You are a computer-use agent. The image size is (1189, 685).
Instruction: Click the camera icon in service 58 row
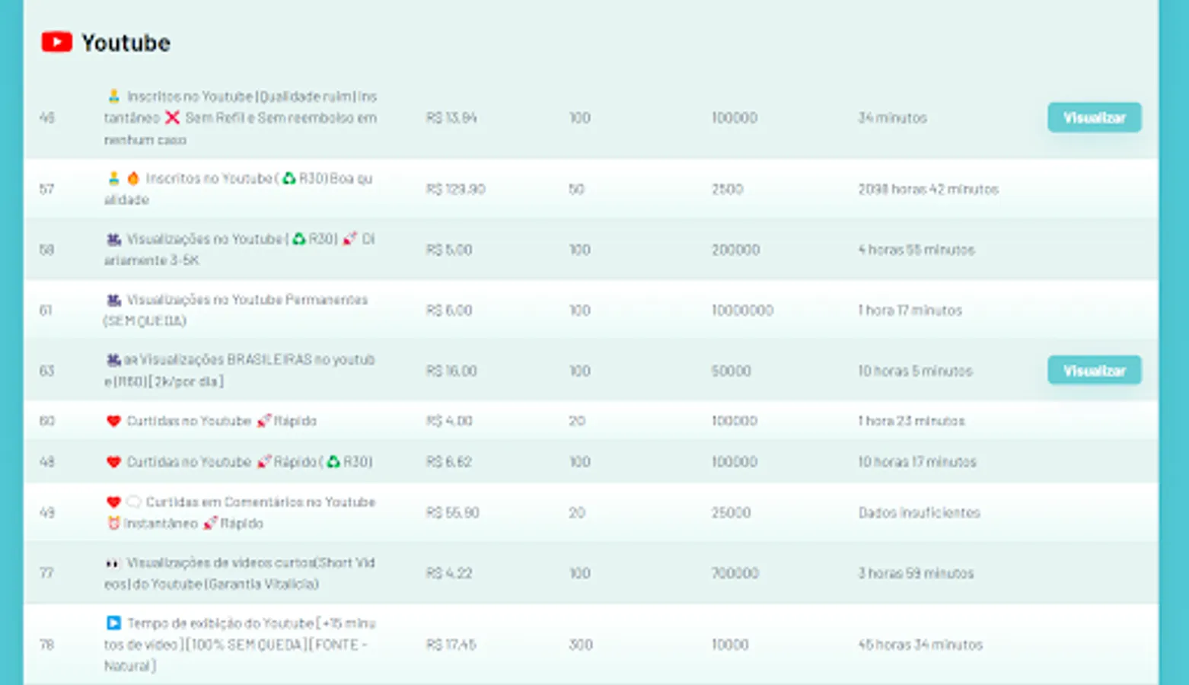click(x=114, y=239)
